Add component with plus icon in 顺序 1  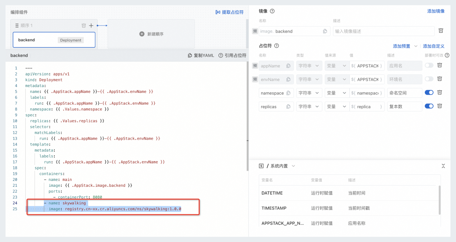[x=91, y=25]
